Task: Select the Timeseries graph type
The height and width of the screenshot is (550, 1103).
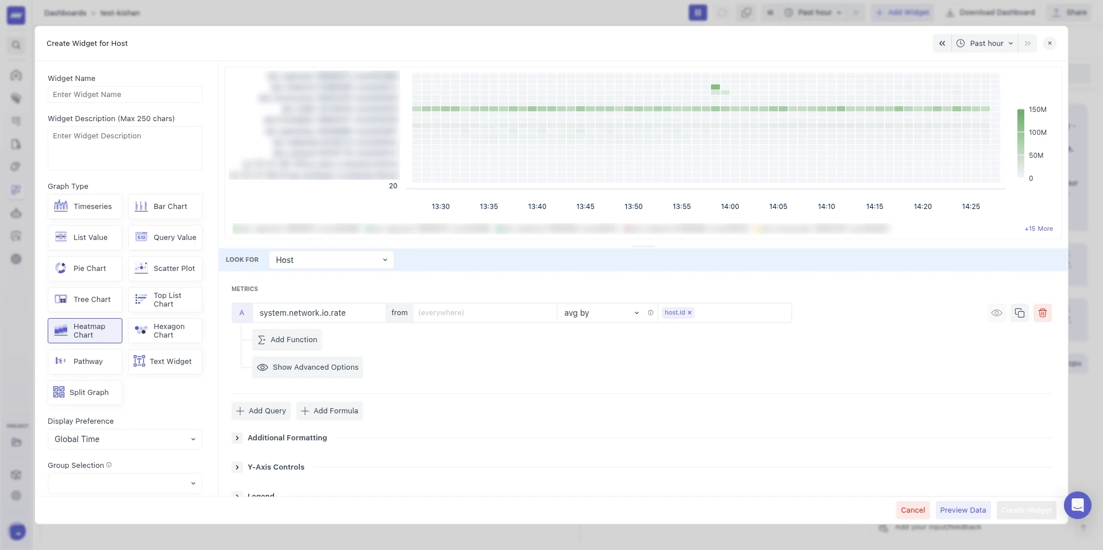Action: click(x=84, y=207)
